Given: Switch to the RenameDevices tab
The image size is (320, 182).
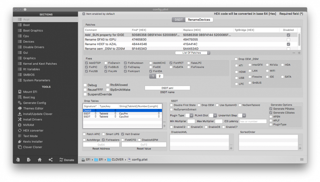Looking at the screenshot, I should point(199,20).
